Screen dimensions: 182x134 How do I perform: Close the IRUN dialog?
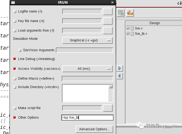(x=112, y=2)
